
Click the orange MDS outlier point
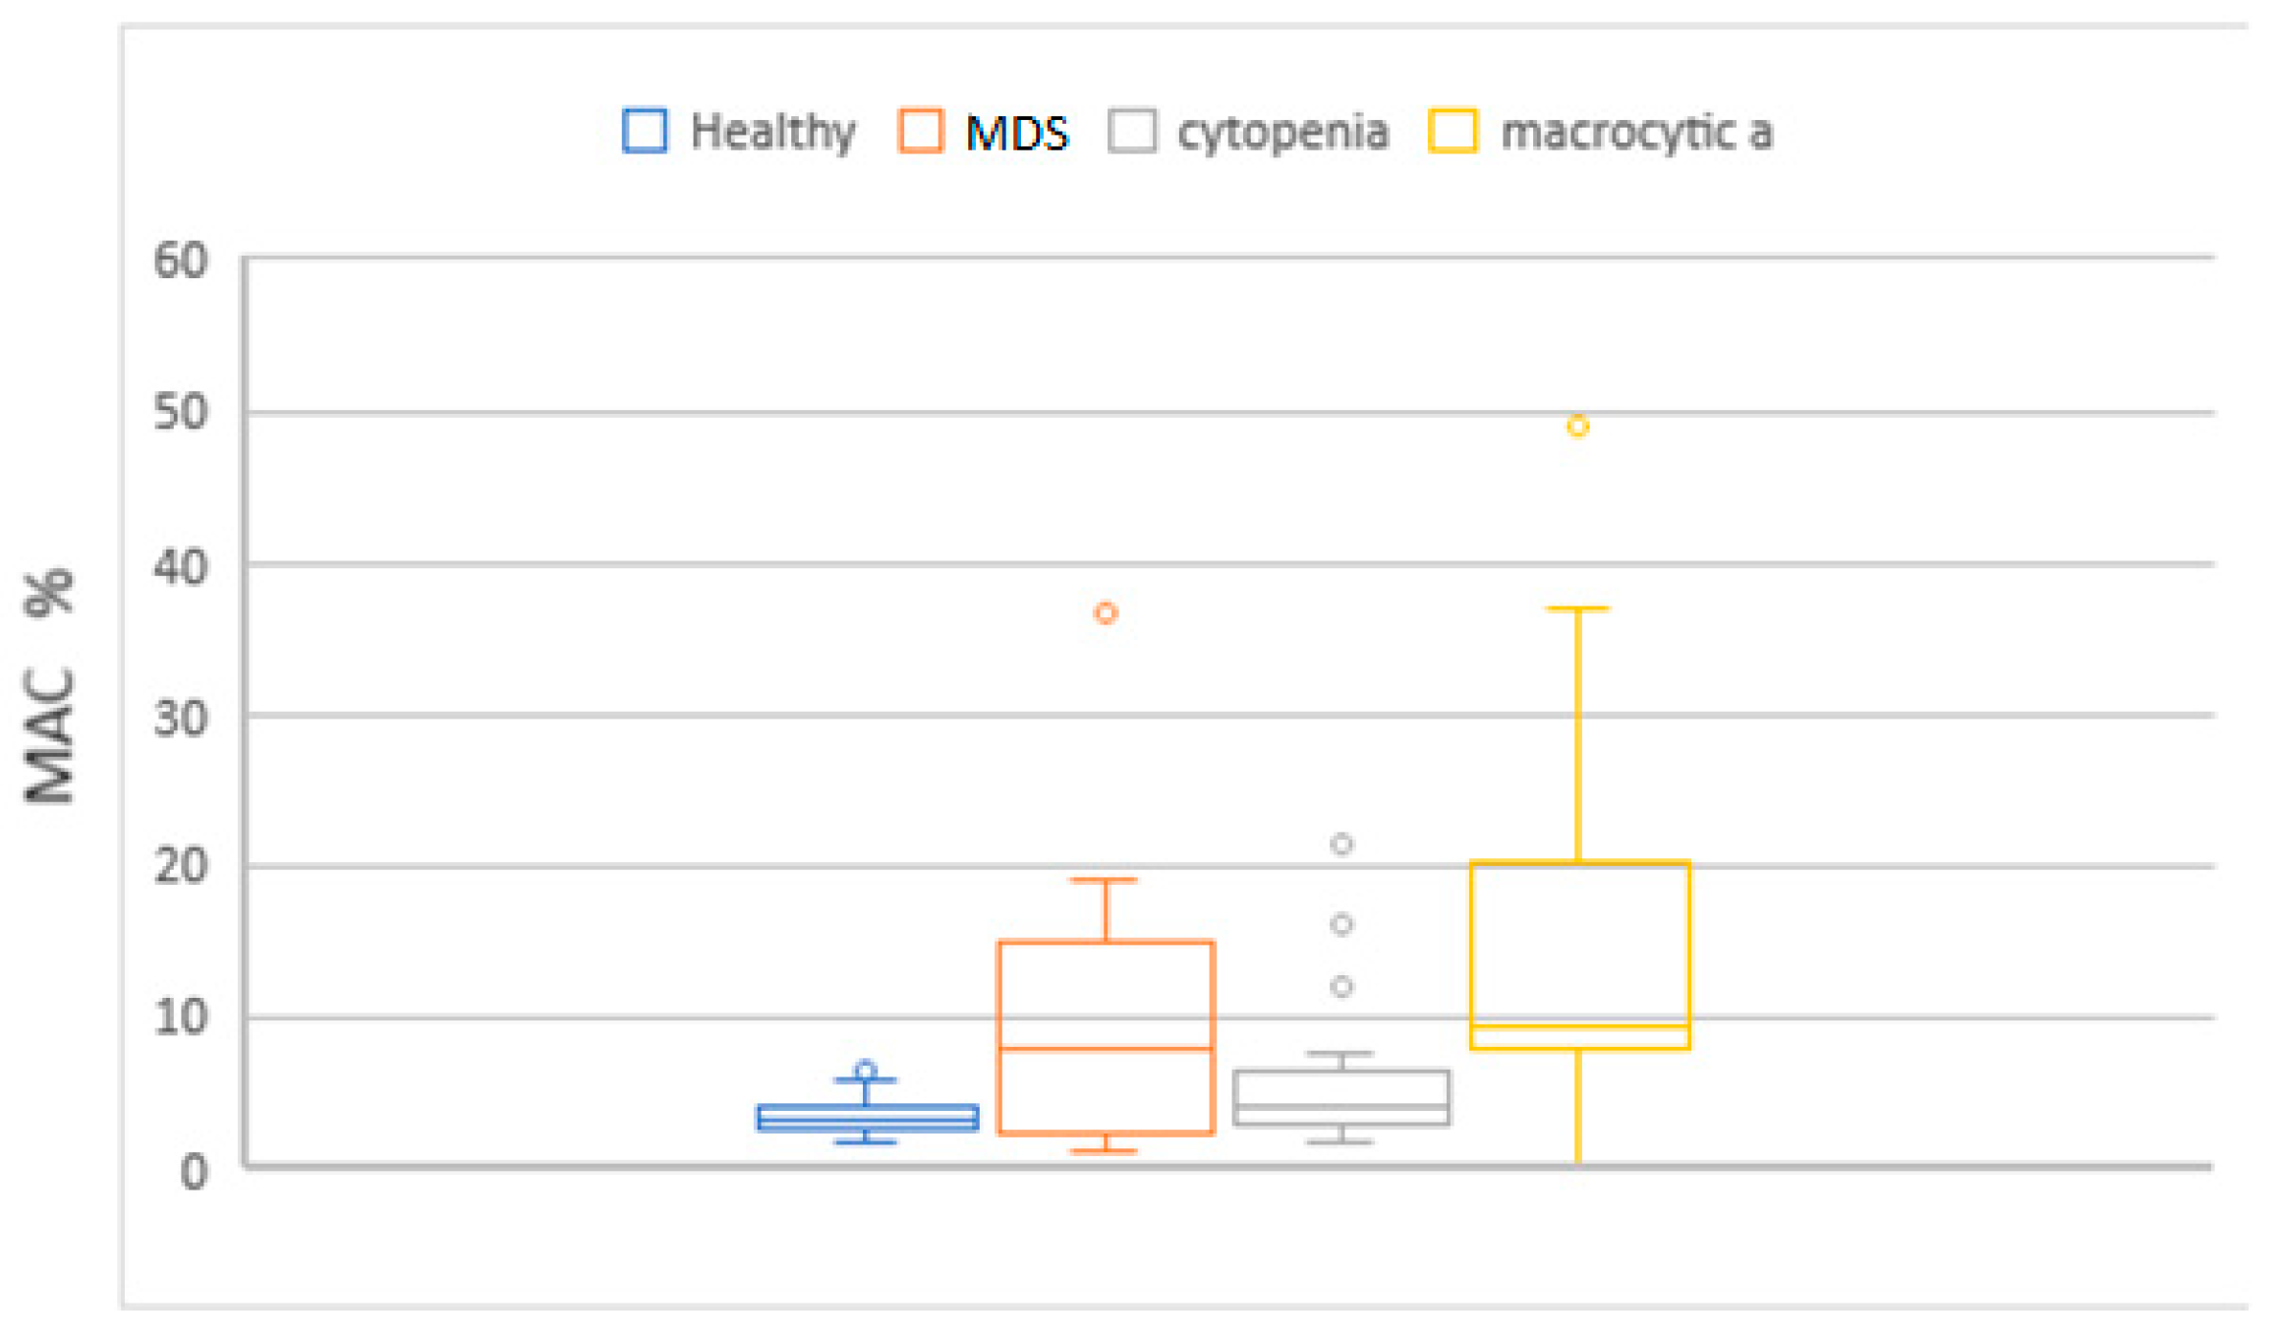(x=1106, y=613)
